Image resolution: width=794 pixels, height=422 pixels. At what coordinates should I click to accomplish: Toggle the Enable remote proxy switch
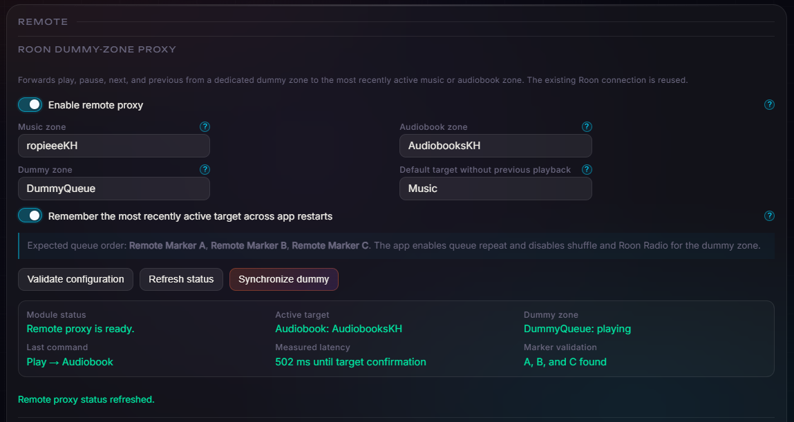[x=30, y=105]
